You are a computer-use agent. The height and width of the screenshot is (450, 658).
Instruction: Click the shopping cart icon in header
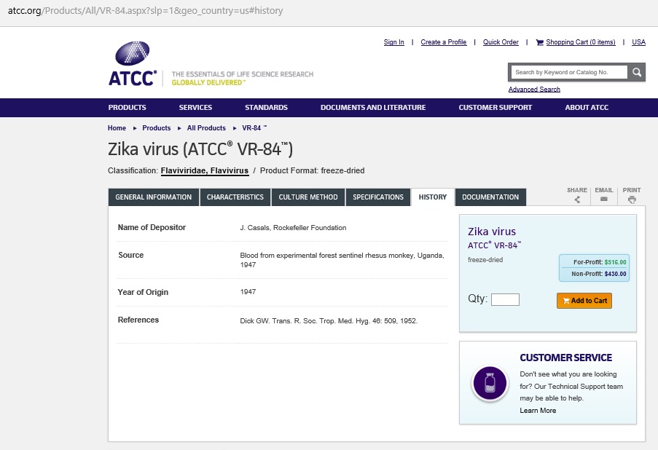coord(540,42)
